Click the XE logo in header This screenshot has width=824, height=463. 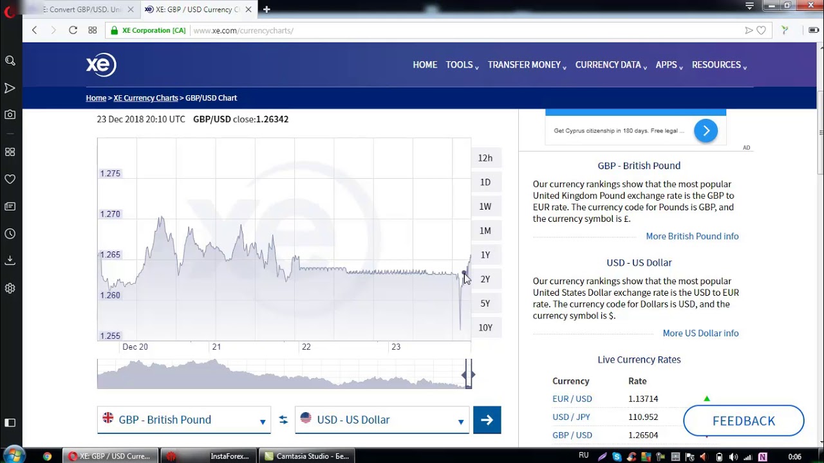click(x=101, y=64)
